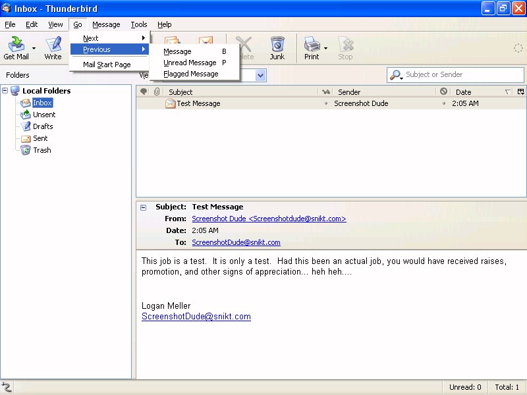Viewport: 527px width, 395px height.
Task: Click the Total: 1 status bar entry
Action: click(x=507, y=387)
